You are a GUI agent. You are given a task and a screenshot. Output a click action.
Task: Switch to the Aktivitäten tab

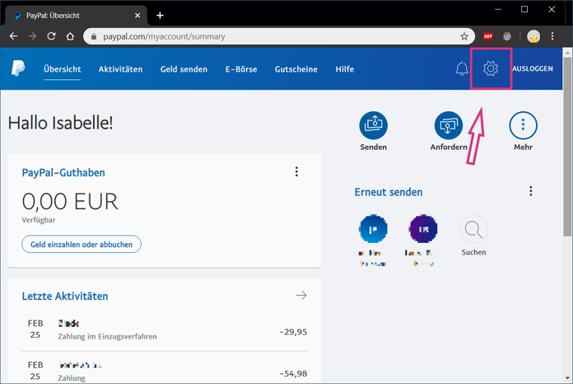click(x=120, y=69)
